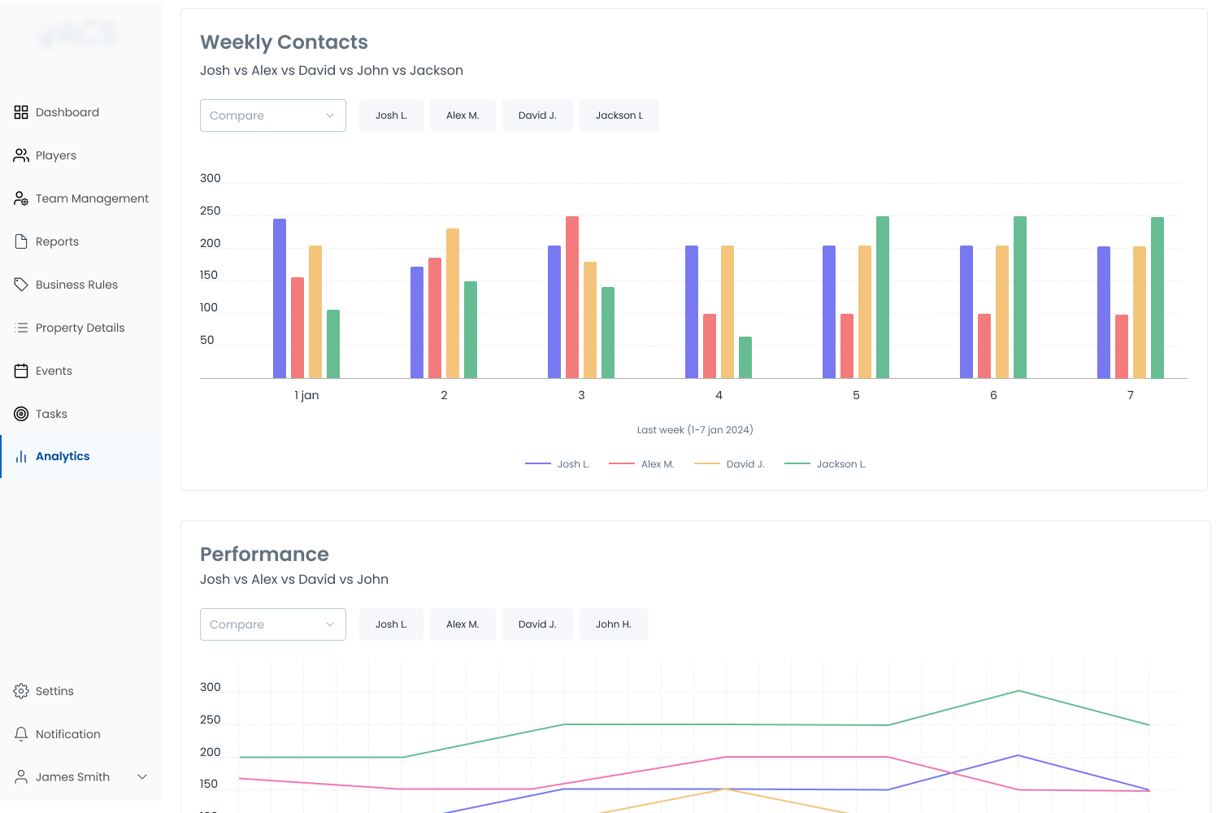Screen dimensions: 1229x813
Task: Click Alex's red bar for day 3
Action: tap(572, 298)
